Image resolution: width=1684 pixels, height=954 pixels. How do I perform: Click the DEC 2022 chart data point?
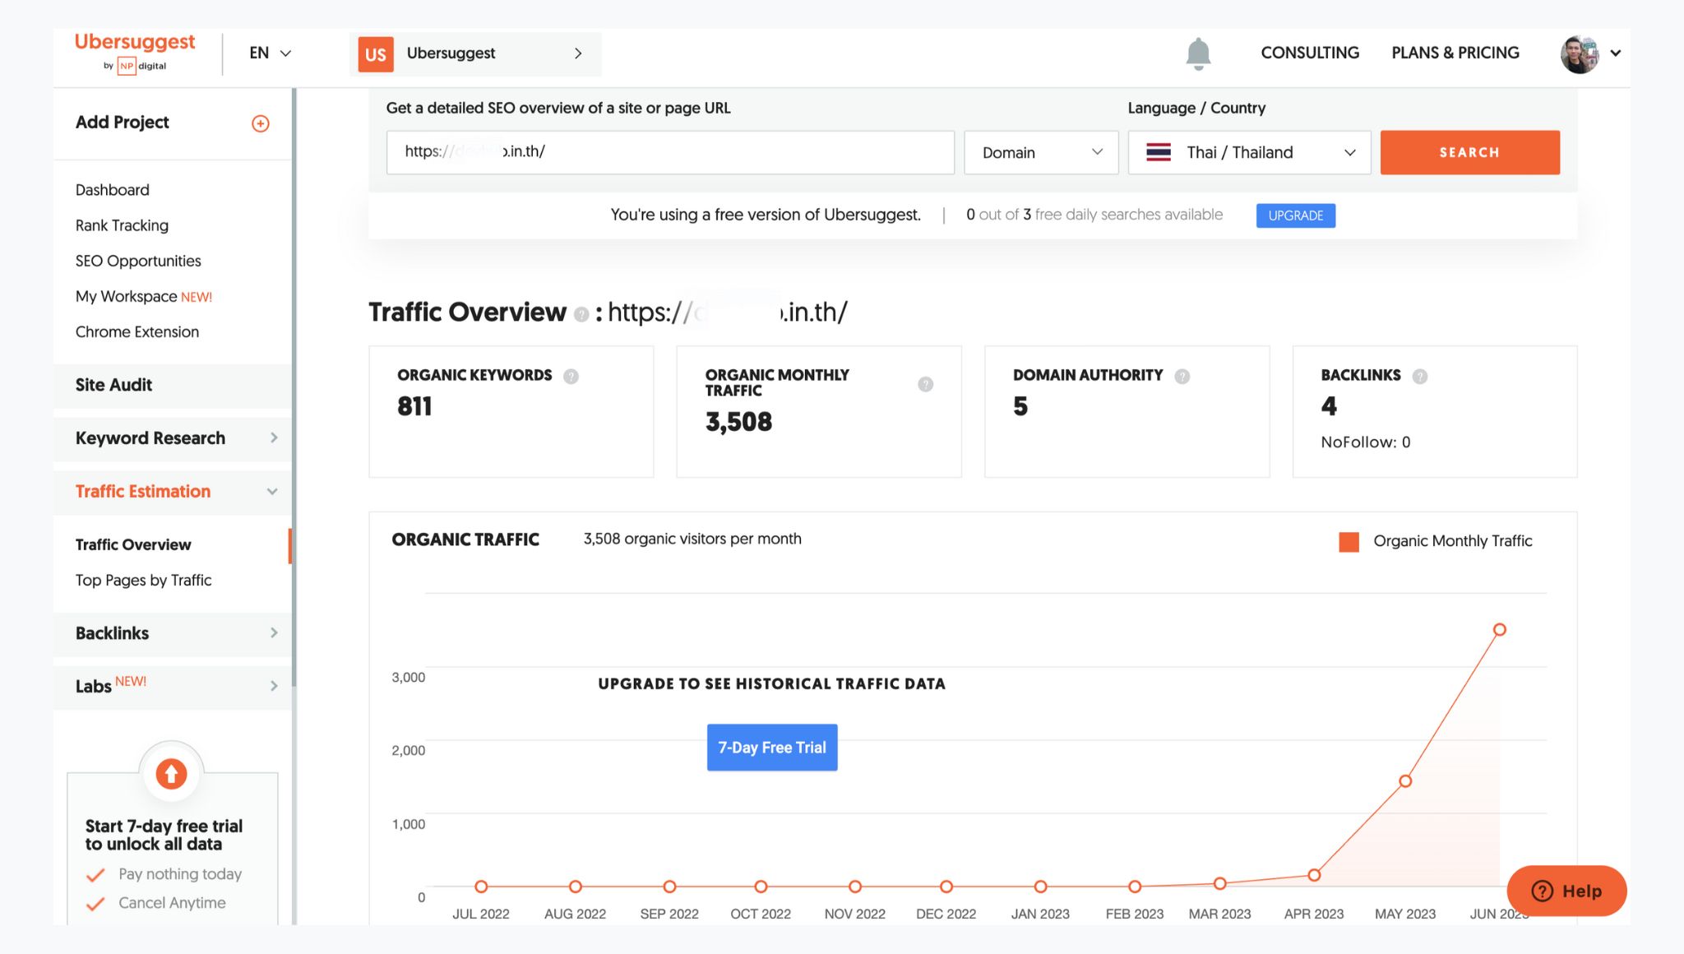click(x=946, y=887)
